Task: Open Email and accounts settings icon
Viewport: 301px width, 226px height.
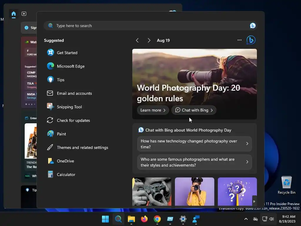Action: (50, 93)
